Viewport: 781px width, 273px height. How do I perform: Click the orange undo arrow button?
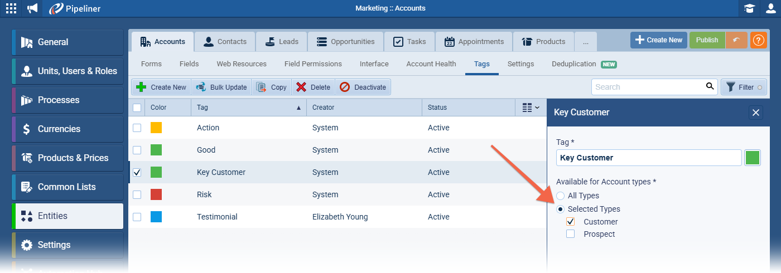point(736,40)
